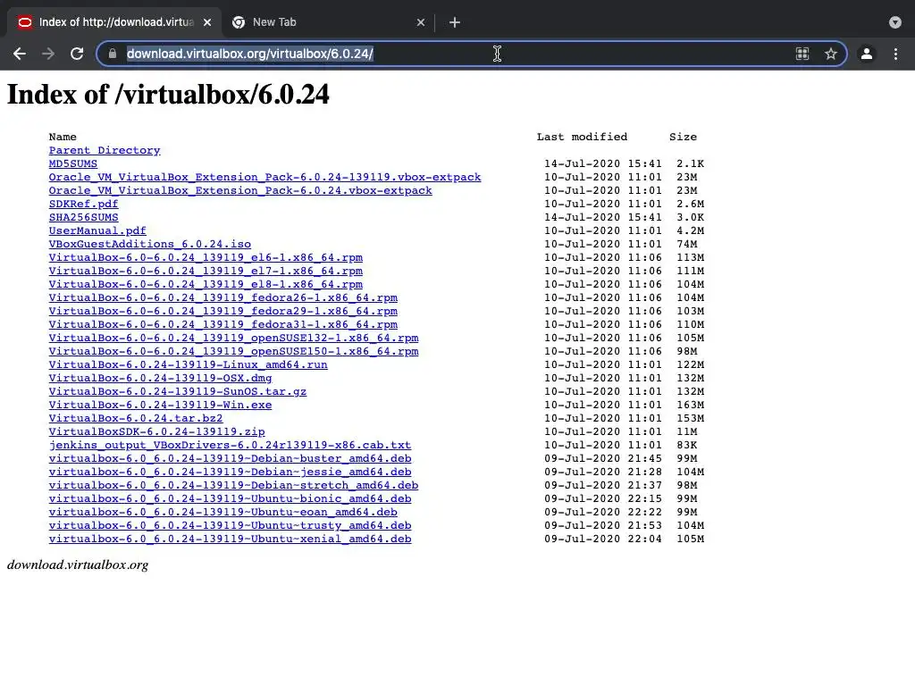Download the Debian stretch amd64 deb
The height and width of the screenshot is (686, 915).
point(233,486)
